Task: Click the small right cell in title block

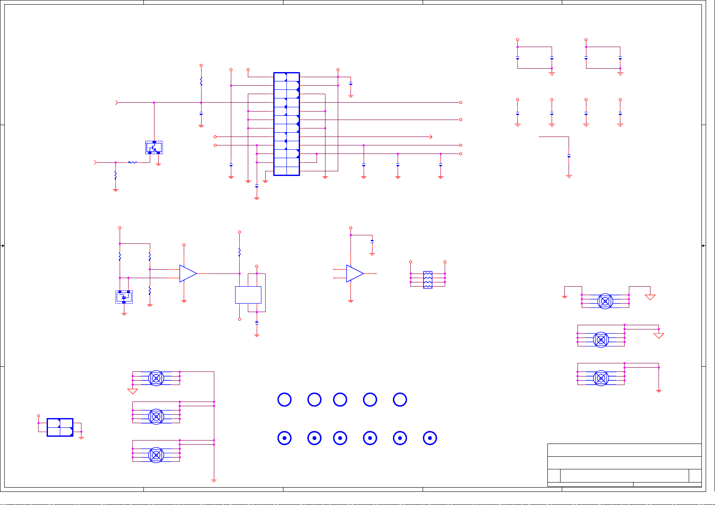Action: pyautogui.click(x=695, y=476)
